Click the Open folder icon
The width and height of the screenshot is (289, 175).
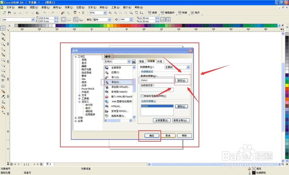point(10,13)
